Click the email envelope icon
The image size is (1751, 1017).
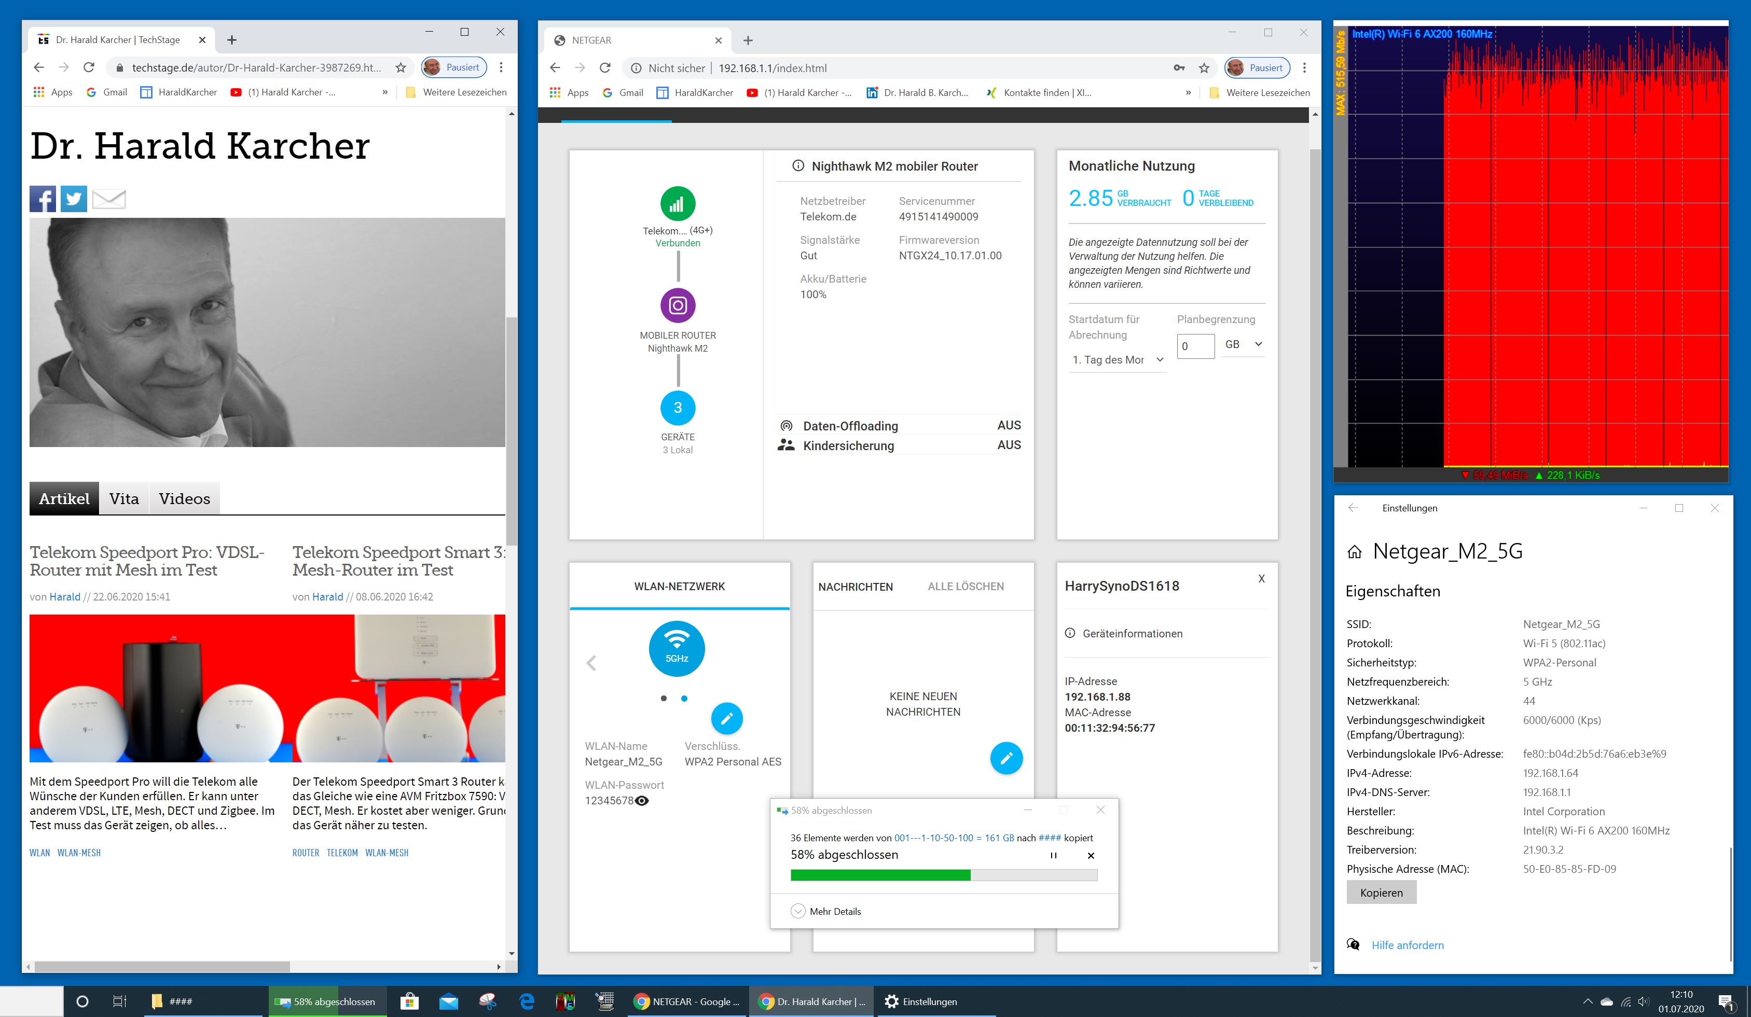[109, 199]
